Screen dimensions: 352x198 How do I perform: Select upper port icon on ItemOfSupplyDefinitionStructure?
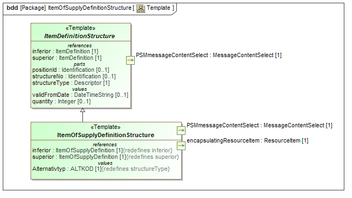tap(181, 131)
